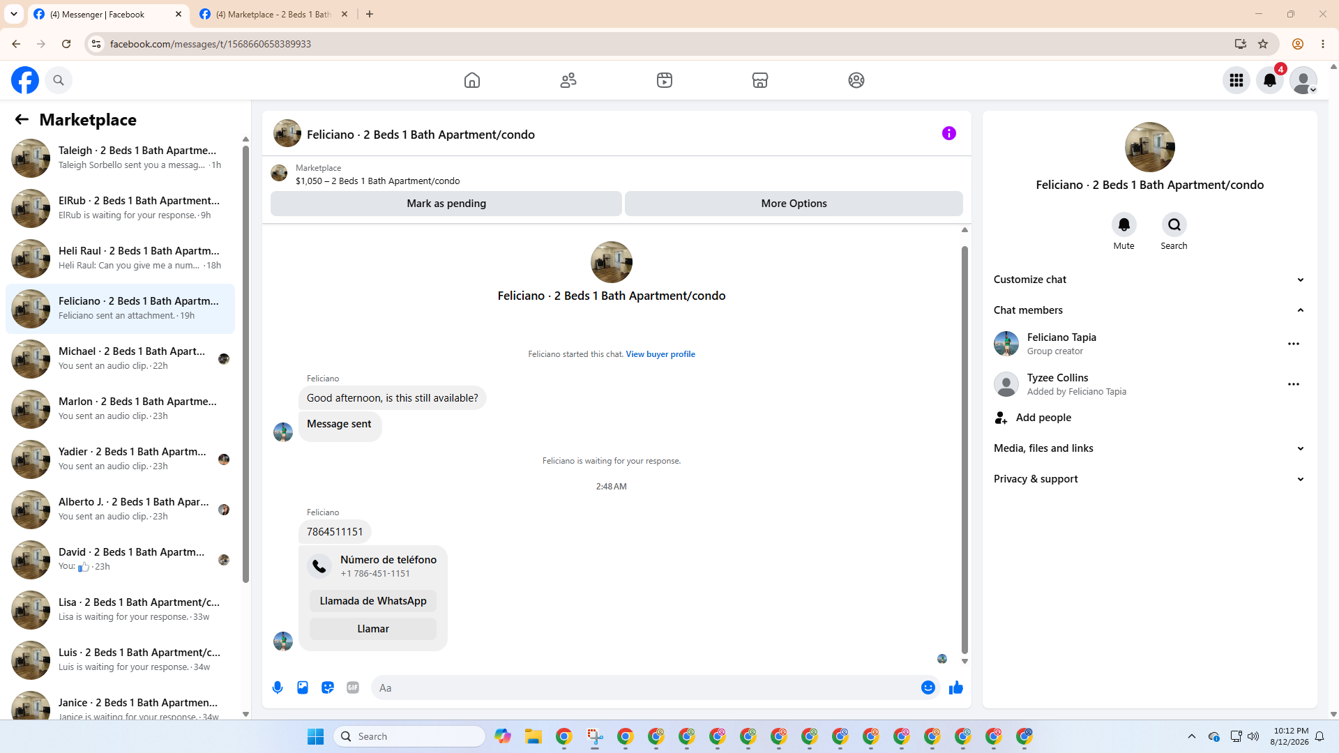Click the browser address bar URL
The image size is (1339, 753).
click(x=211, y=44)
